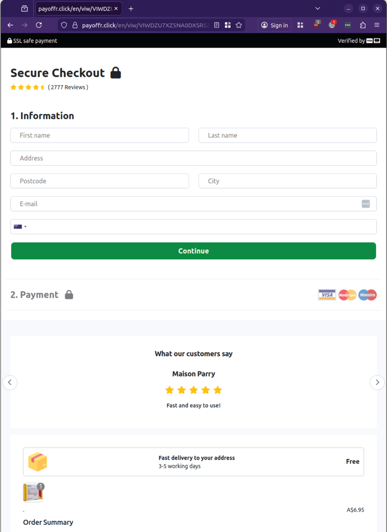Click the padlock site information icon
Screen dimensions: 387x532
(x=75, y=25)
